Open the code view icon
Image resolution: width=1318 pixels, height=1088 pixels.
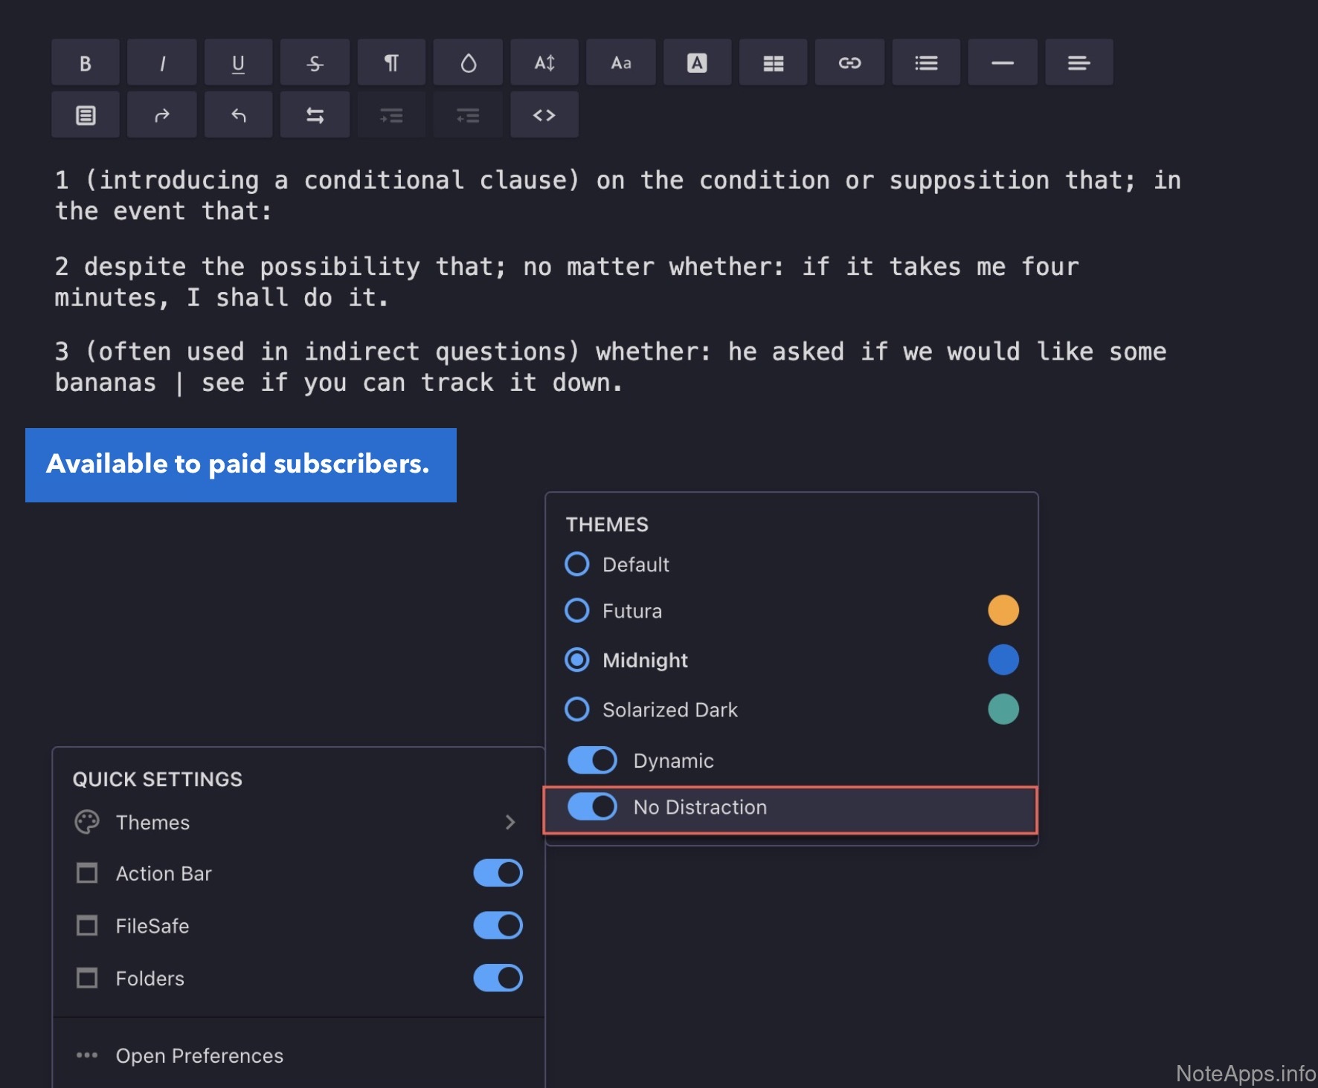click(544, 115)
